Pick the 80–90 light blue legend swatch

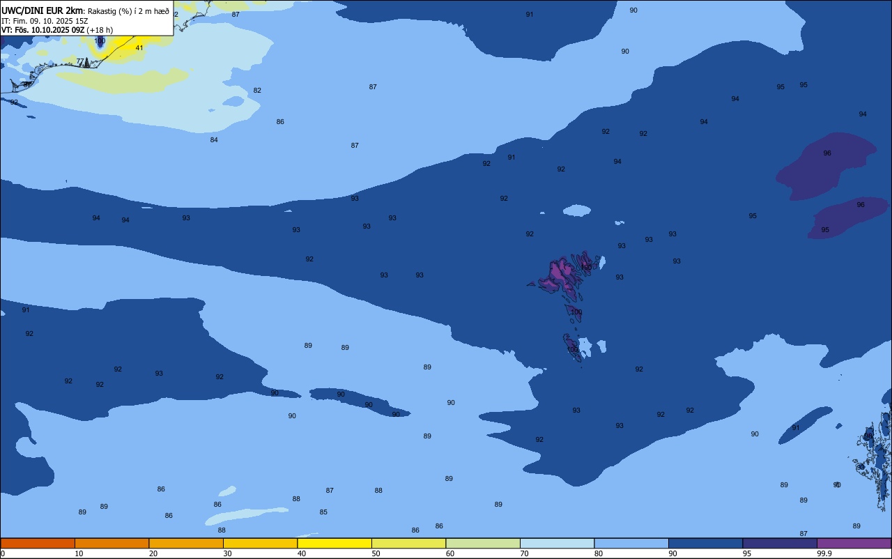tap(631, 543)
